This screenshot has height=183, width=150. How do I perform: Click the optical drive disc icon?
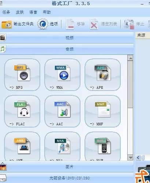[x=3, y=178]
